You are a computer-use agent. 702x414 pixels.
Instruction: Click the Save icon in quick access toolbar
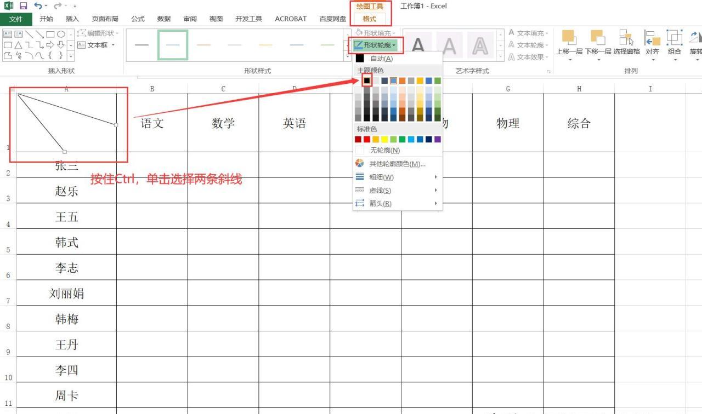click(23, 6)
